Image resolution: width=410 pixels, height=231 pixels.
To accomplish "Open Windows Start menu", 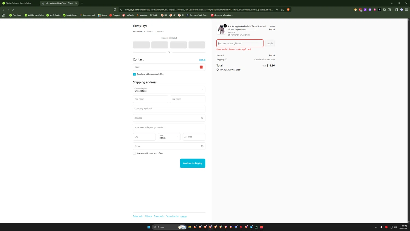I will point(149,227).
